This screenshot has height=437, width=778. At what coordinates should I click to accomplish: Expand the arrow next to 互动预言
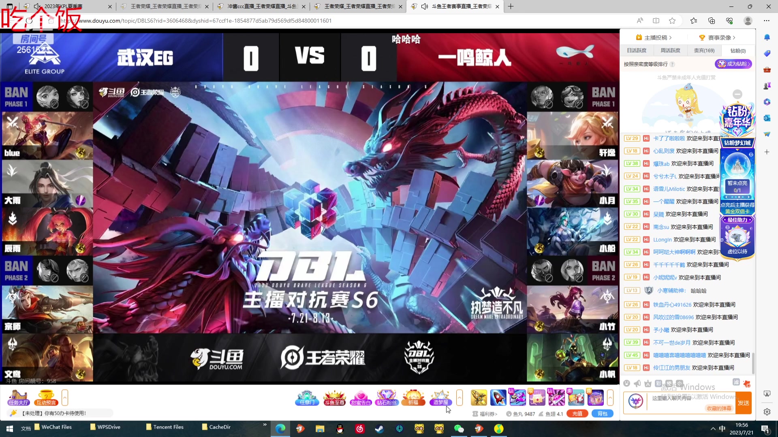tap(65, 397)
